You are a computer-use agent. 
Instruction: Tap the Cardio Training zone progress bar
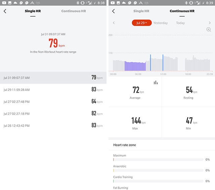tap(158, 181)
